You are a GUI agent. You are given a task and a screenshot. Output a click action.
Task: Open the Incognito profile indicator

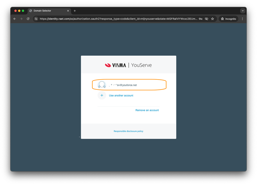[228, 19]
